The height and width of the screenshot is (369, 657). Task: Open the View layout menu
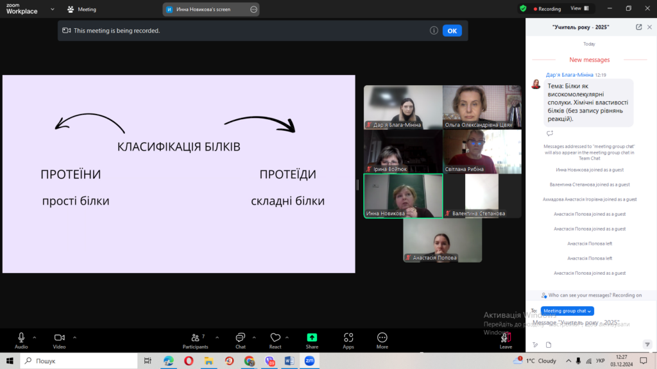[578, 8]
